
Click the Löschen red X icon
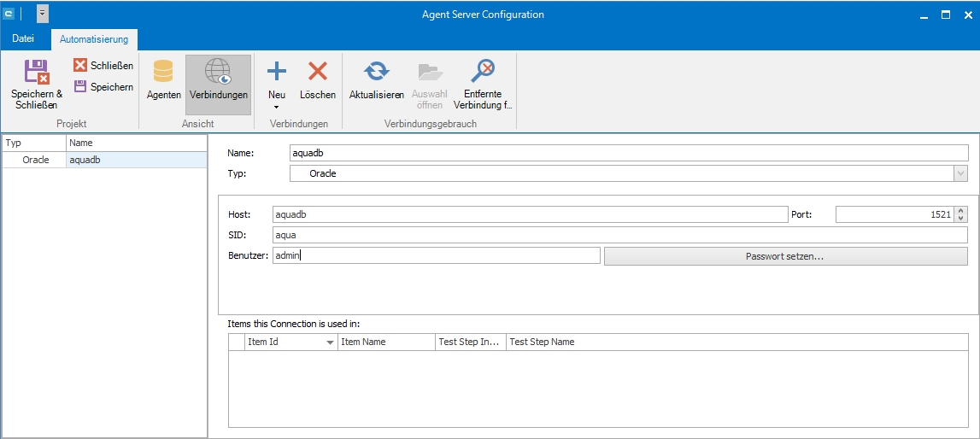coord(318,72)
